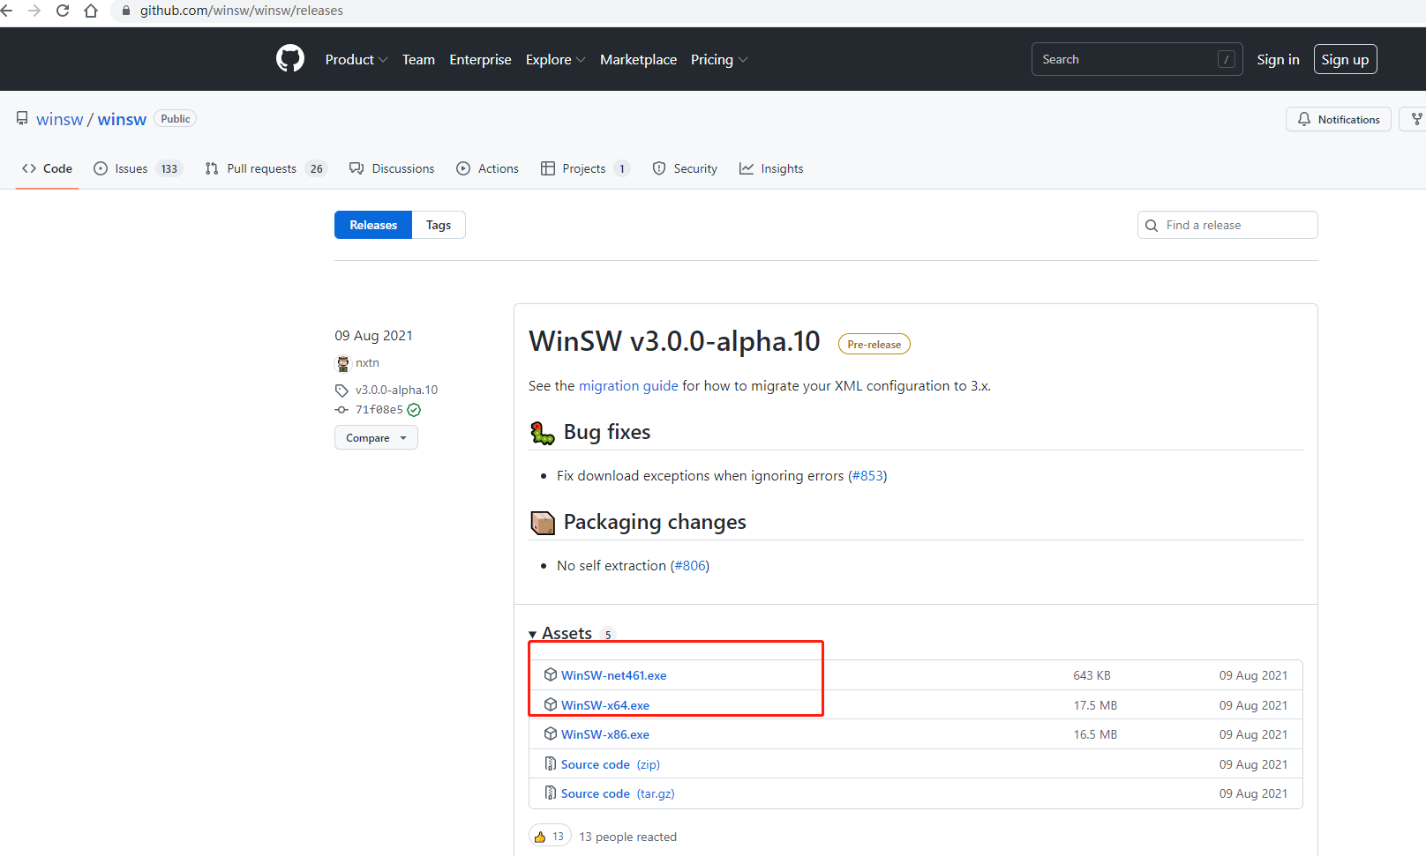1426x856 pixels.
Task: Download WinSW-x64.exe
Action: (605, 705)
